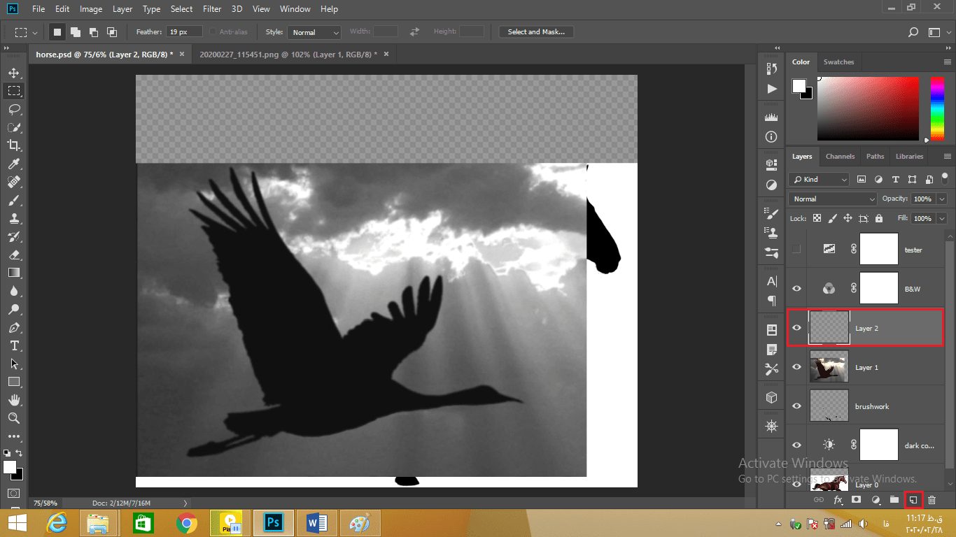956x537 pixels.
Task: Open the Histogram panel icon
Action: coord(772,117)
